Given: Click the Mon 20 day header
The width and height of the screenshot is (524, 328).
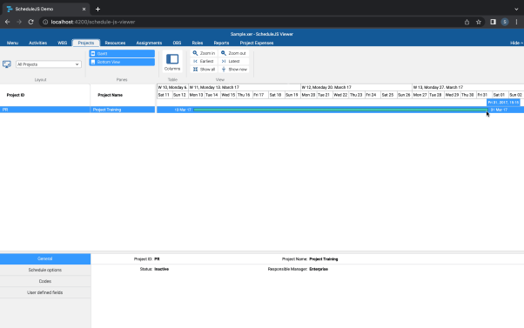Looking at the screenshot, I should [308, 95].
